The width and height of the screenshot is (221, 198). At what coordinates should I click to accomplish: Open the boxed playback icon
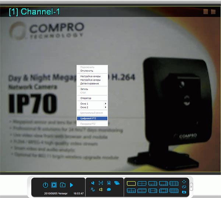click(54, 185)
